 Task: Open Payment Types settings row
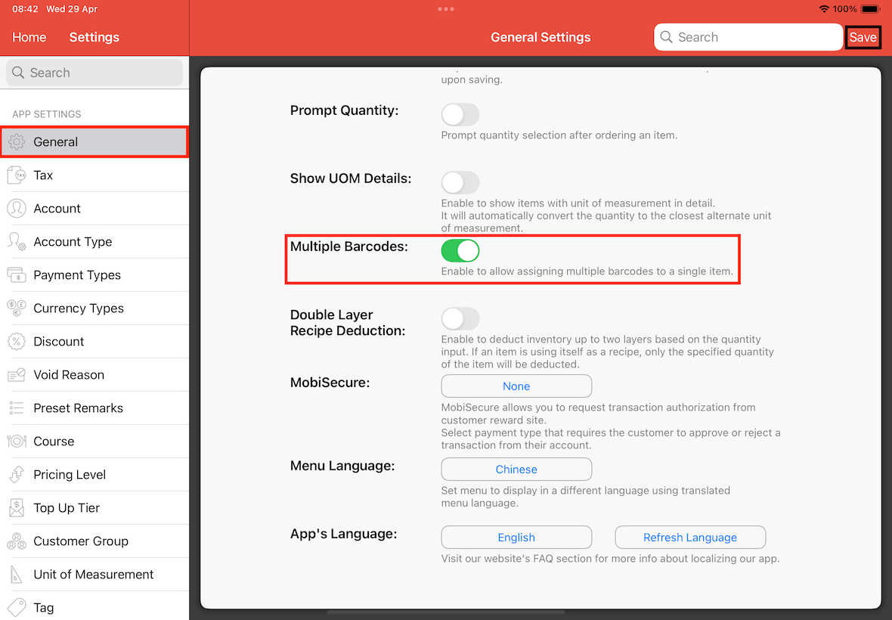coord(94,274)
